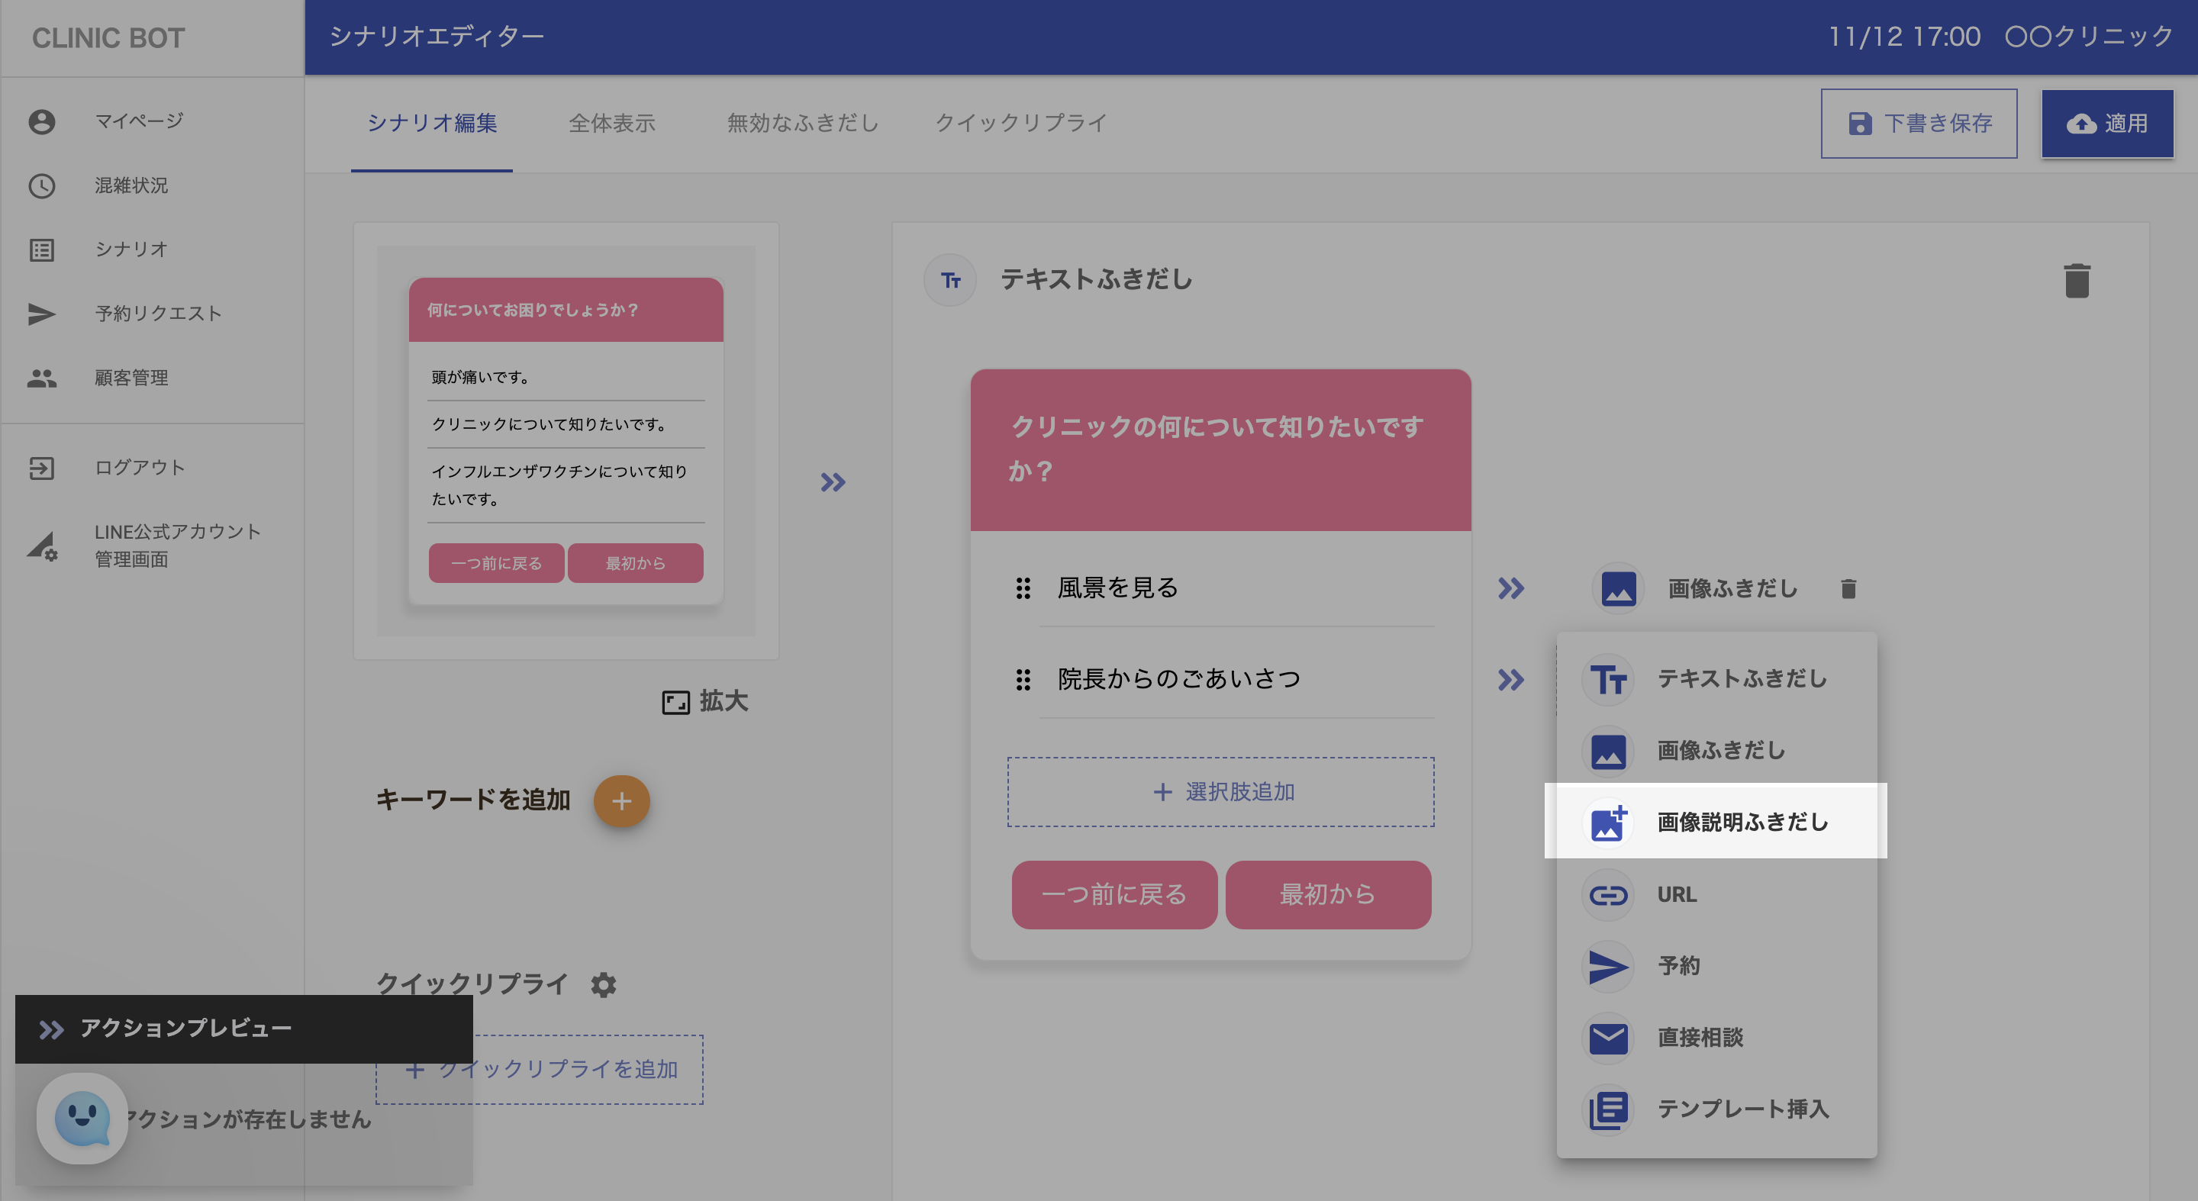
Task: Click drag handle icon beside 院長からのごあいさつ
Action: click(1023, 679)
